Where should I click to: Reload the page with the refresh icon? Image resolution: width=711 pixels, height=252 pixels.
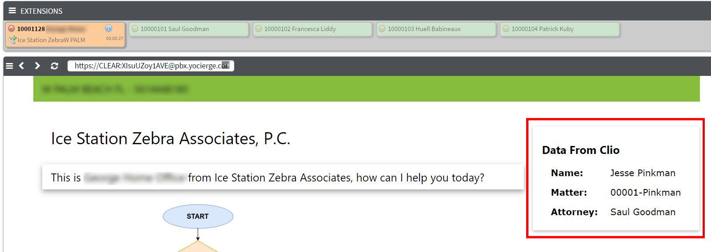(54, 66)
